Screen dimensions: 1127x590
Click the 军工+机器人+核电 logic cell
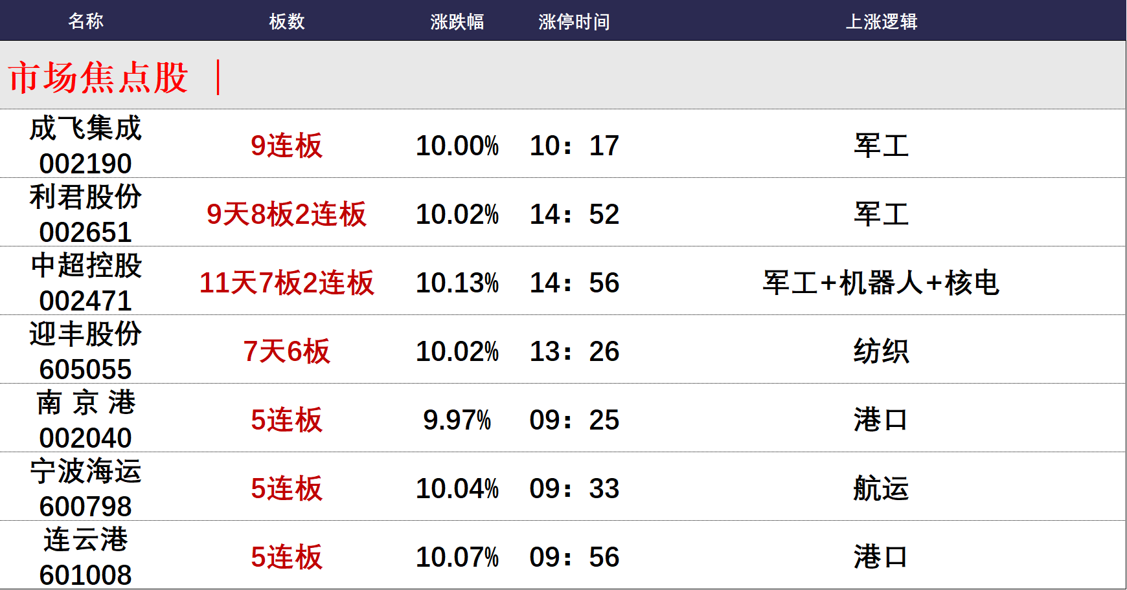click(x=882, y=283)
